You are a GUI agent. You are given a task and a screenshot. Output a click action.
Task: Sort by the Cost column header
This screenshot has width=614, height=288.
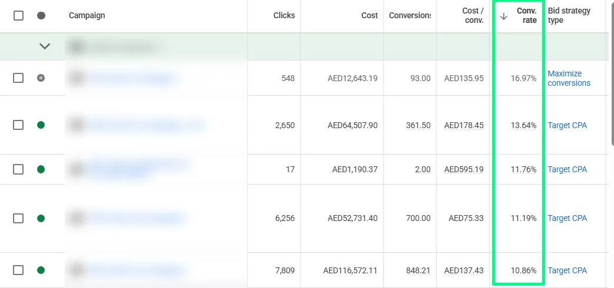370,16
